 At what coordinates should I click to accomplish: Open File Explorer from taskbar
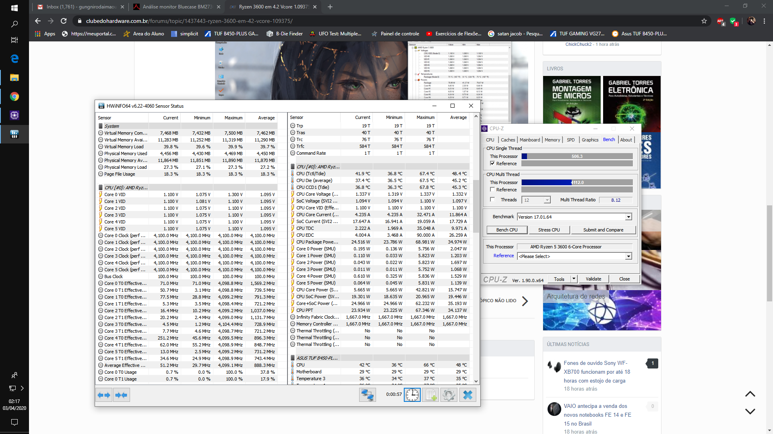tap(14, 78)
